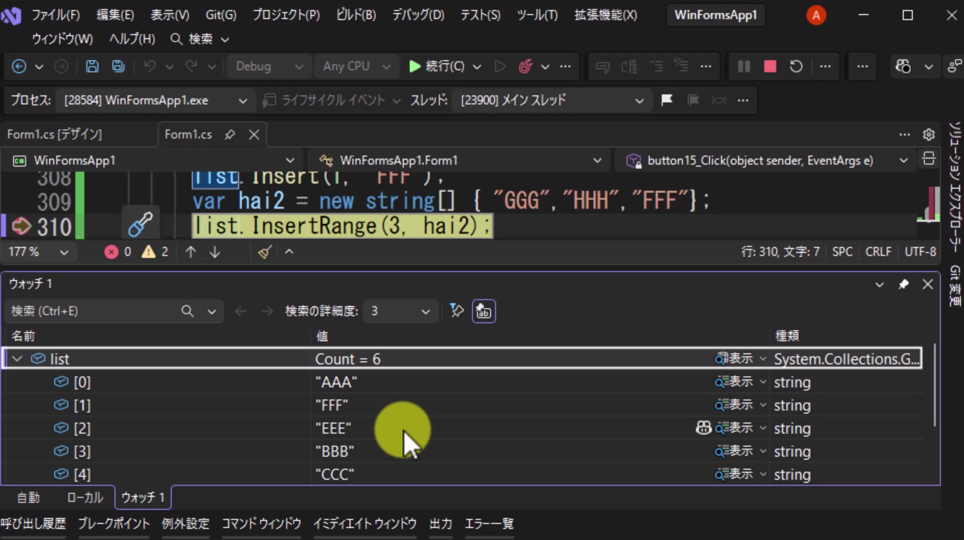Open the デバッグ(D) menu
The width and height of the screenshot is (964, 540).
point(418,15)
